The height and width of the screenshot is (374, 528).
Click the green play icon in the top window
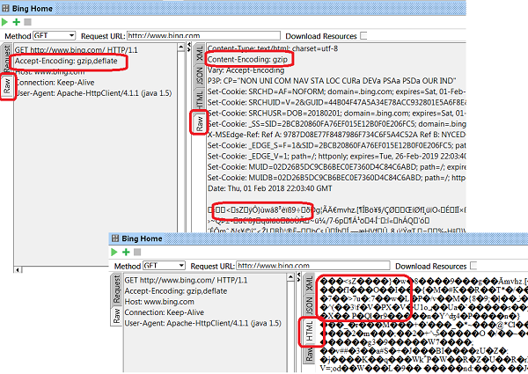point(4,22)
